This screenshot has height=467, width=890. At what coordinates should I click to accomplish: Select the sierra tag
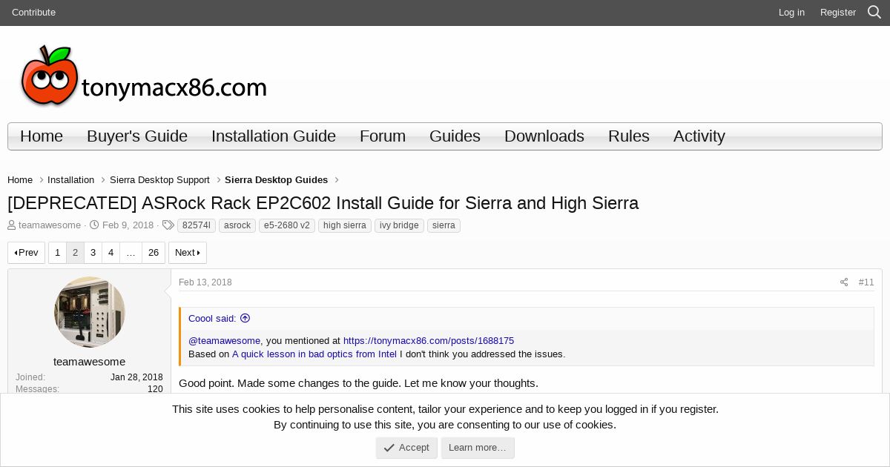click(444, 225)
